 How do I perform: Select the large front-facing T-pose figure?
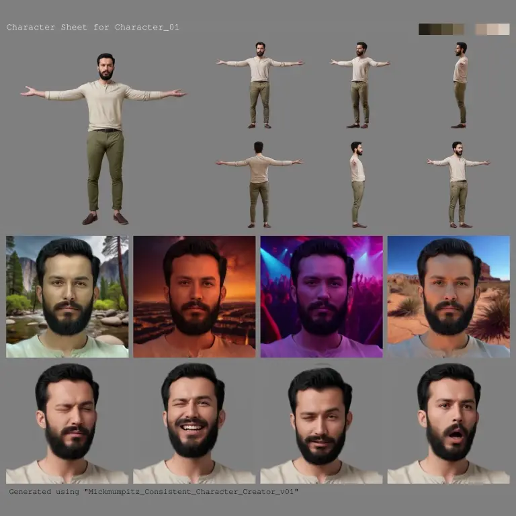[105, 138]
